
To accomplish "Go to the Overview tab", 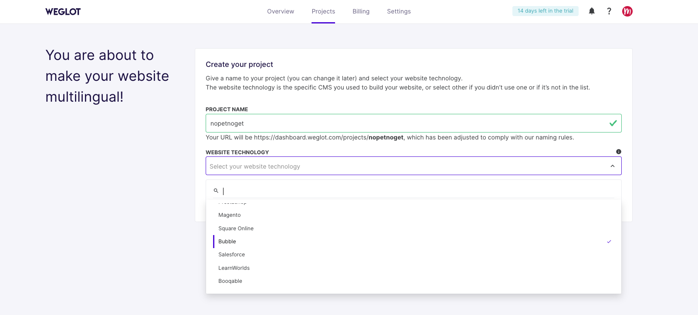I will [x=281, y=11].
